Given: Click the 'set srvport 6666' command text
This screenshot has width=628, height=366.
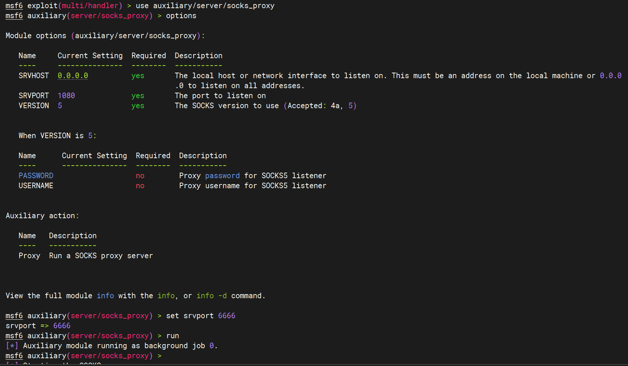Looking at the screenshot, I should [200, 316].
